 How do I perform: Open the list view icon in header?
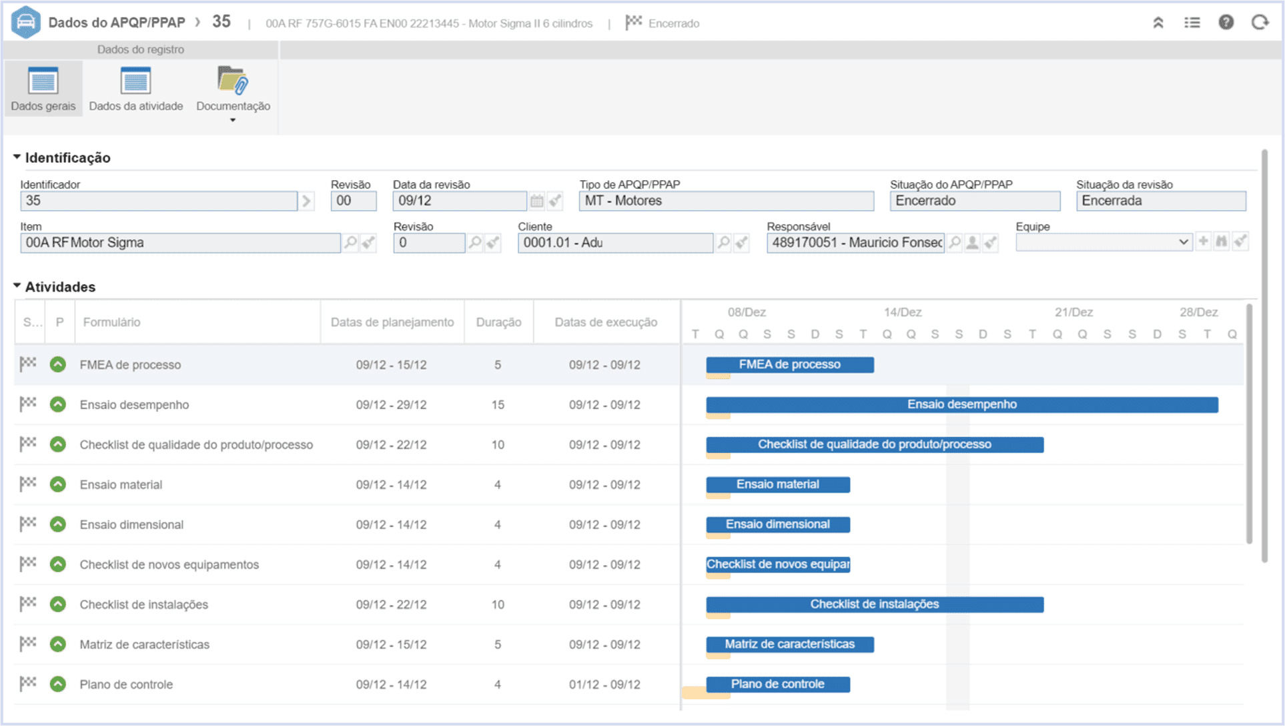(x=1192, y=23)
